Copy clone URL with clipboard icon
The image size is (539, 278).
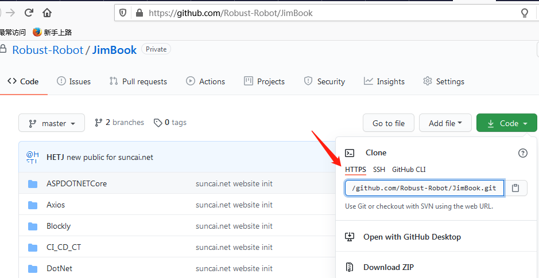[x=515, y=188]
